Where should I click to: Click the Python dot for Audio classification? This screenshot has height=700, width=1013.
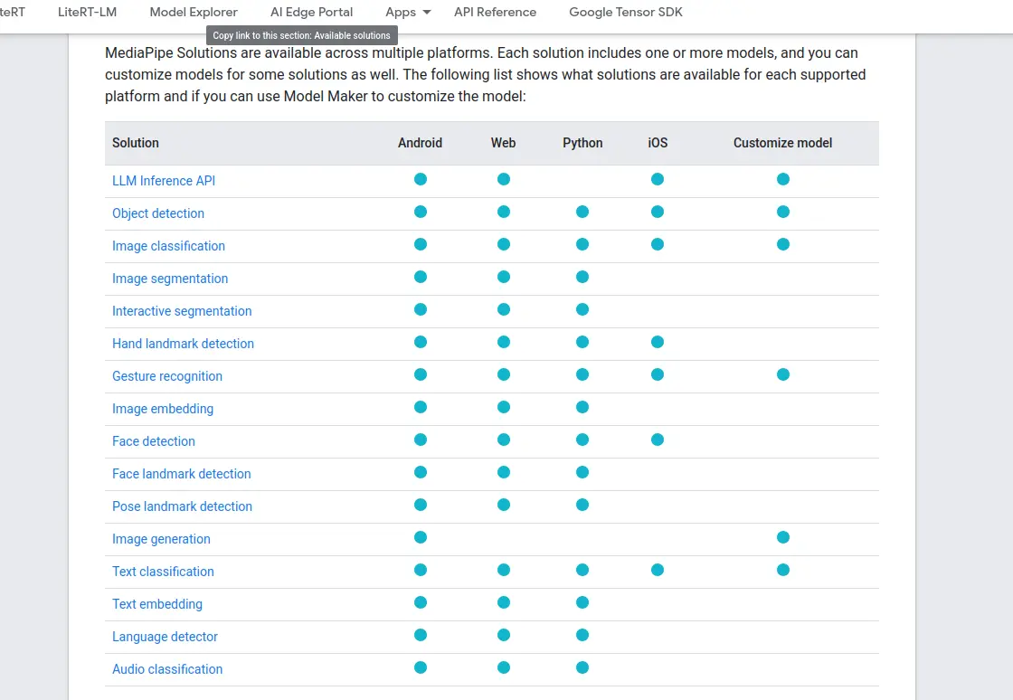point(582,667)
